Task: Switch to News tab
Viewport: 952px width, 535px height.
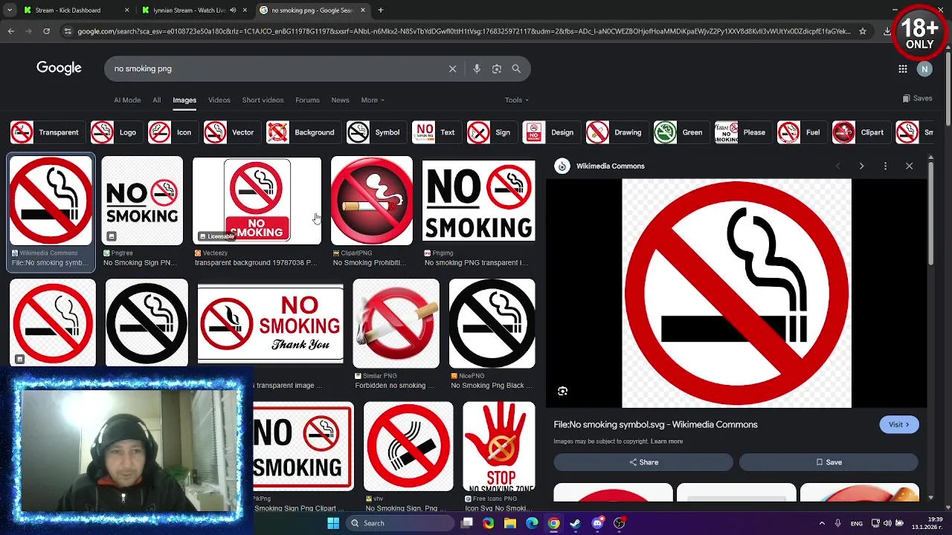Action: click(340, 100)
